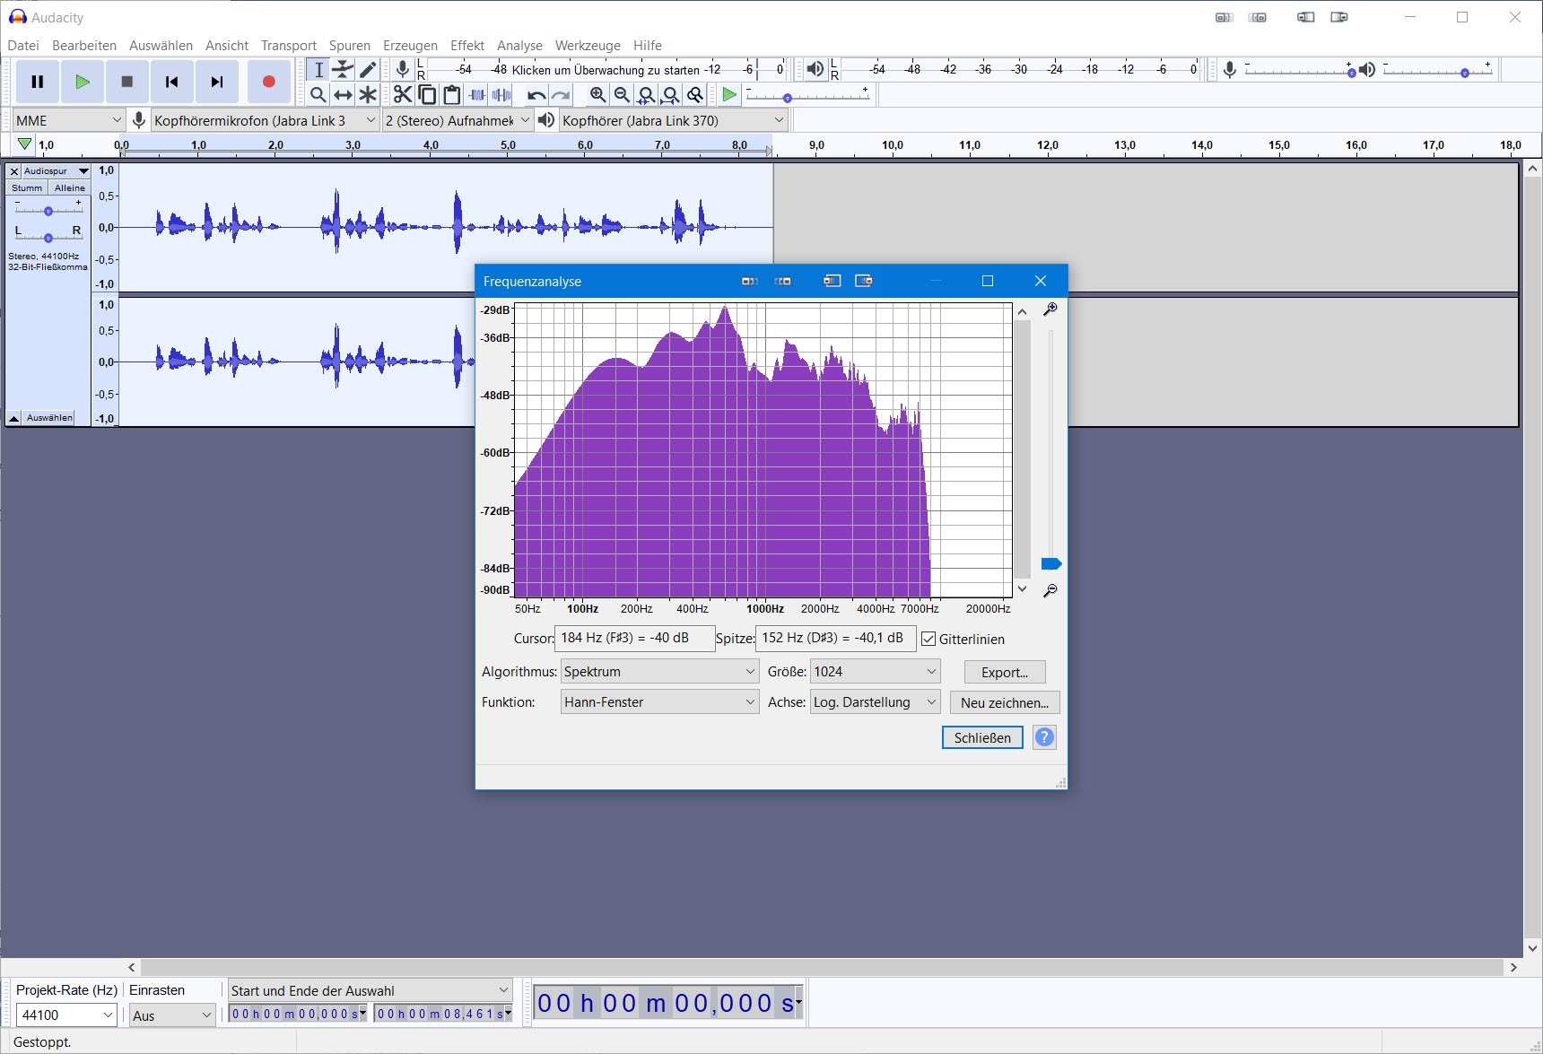Open the Algorithmus Spektrum dropdown

[659, 672]
